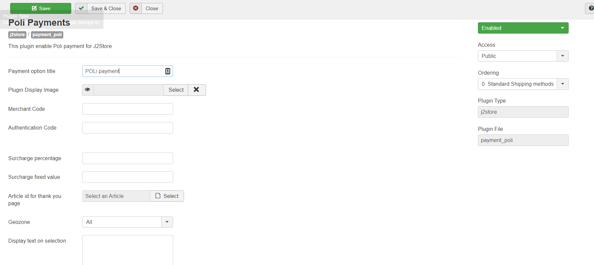Click the Select an Article field
Viewport: 594px width, 265px height.
click(116, 196)
